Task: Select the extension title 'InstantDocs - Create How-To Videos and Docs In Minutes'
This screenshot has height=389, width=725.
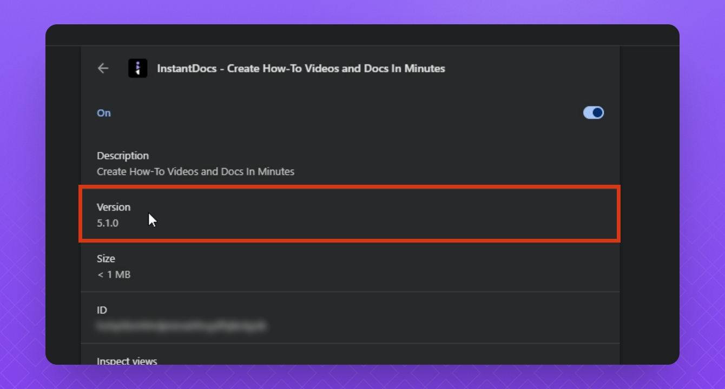Action: coord(301,69)
